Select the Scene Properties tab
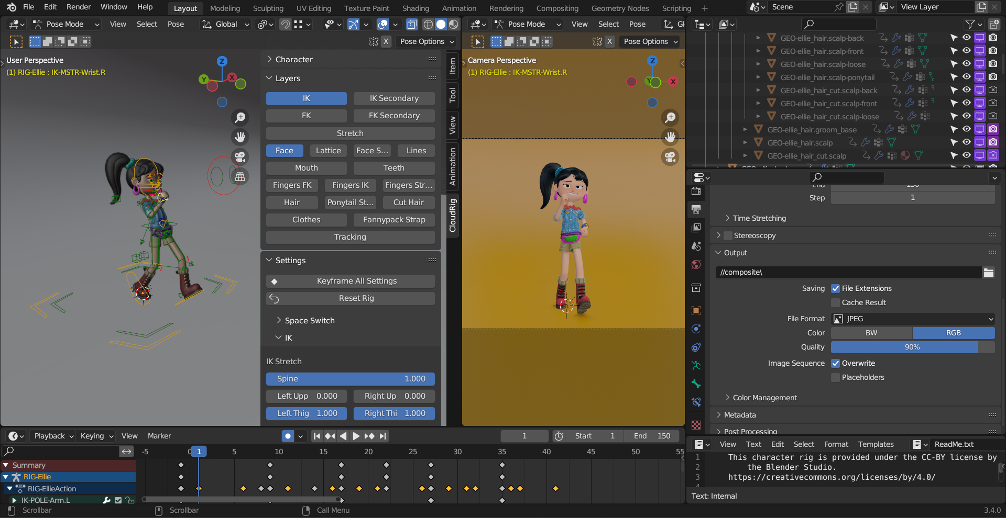1006x518 pixels. pyautogui.click(x=696, y=246)
